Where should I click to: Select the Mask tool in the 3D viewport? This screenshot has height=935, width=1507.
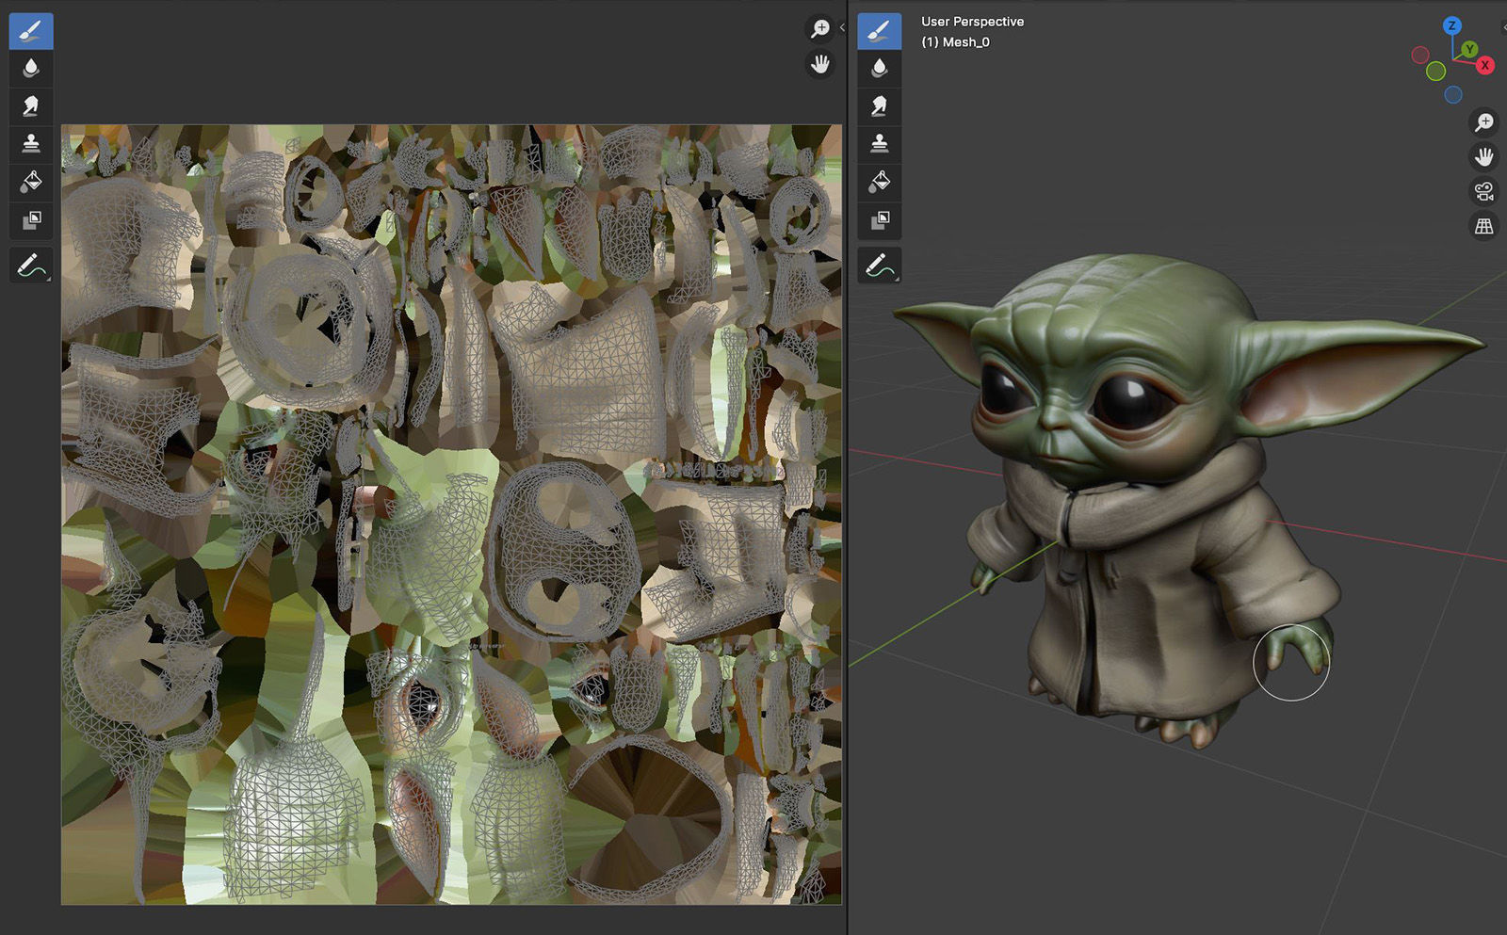coord(879,219)
